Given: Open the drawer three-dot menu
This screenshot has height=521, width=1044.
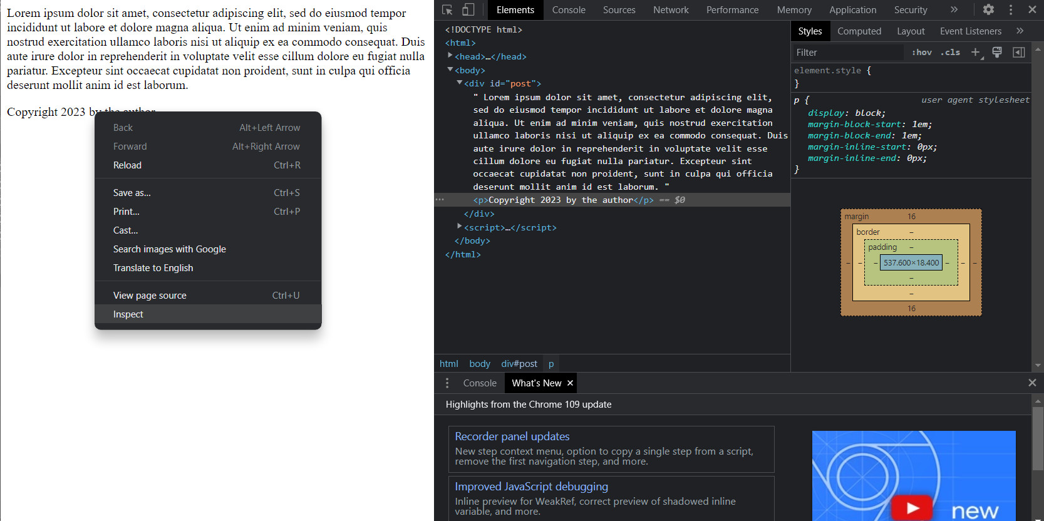Looking at the screenshot, I should tap(447, 383).
